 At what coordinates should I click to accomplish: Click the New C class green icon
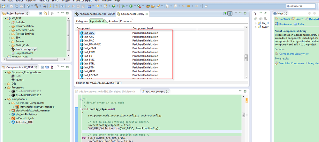[114, 6]
